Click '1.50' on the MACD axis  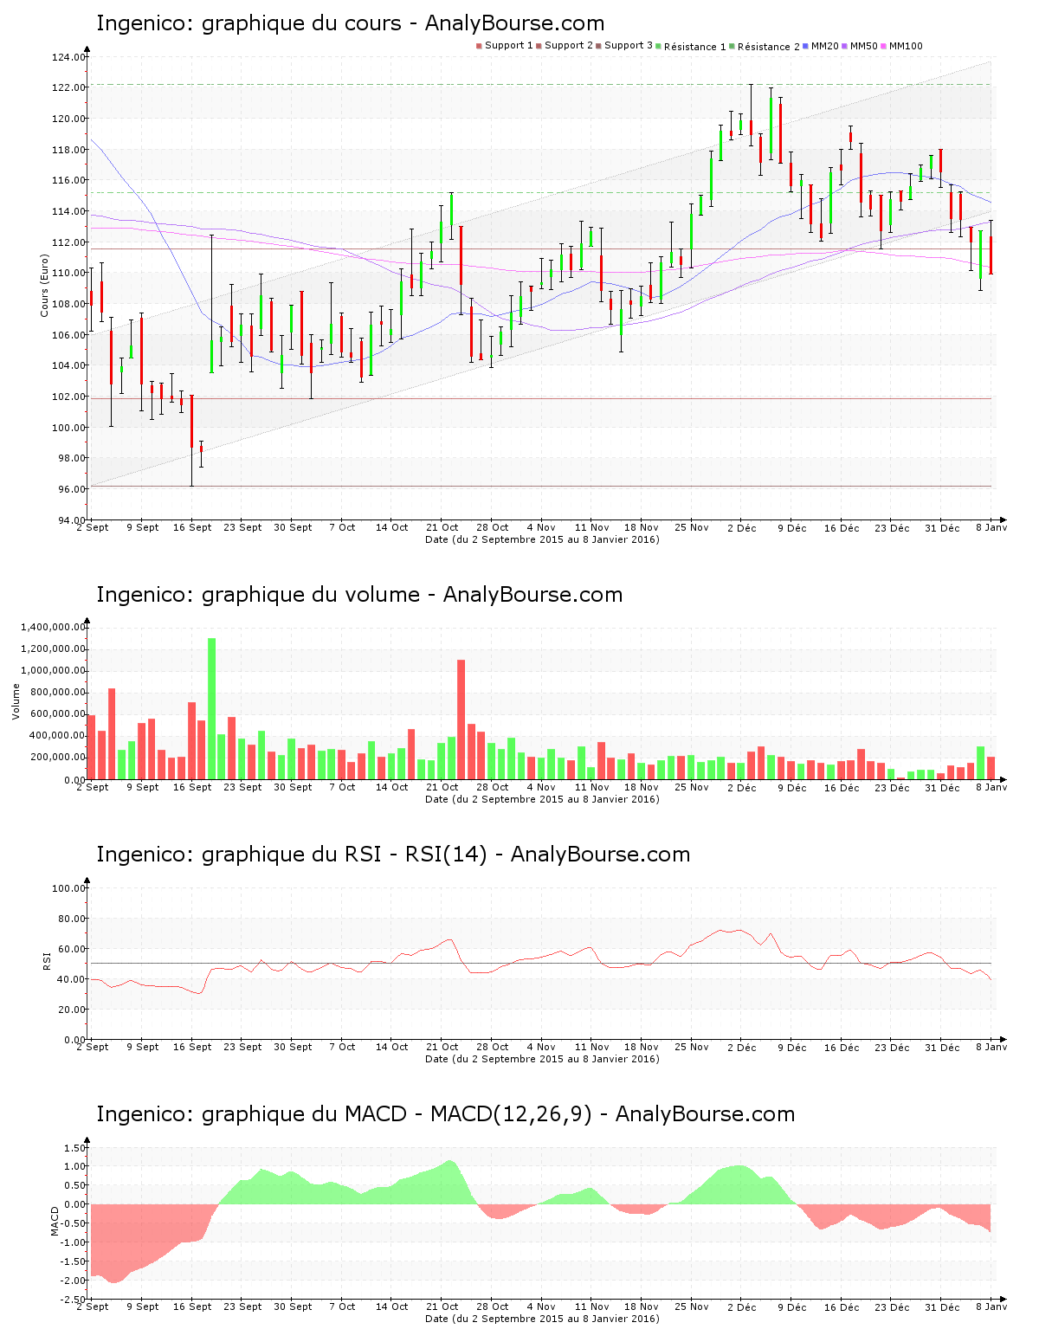pyautogui.click(x=75, y=1148)
